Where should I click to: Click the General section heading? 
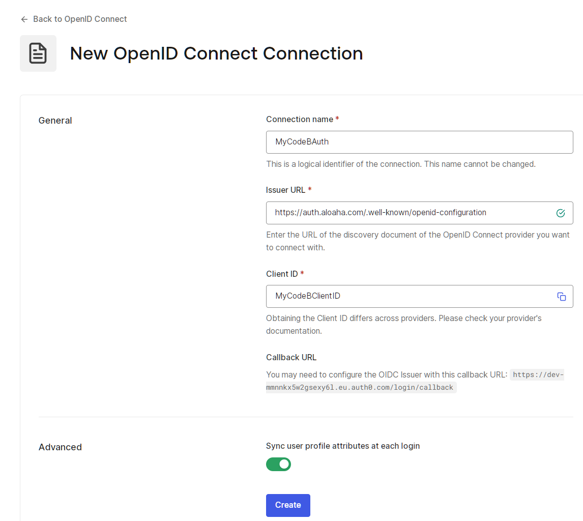[x=55, y=121]
